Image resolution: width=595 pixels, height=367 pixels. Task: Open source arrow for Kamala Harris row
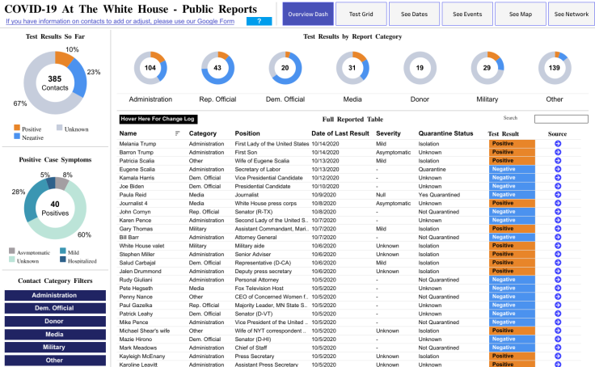pyautogui.click(x=558, y=178)
